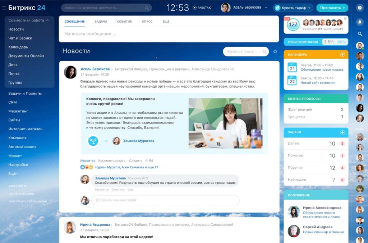Click Ирина Андреева's avatar in second post

[x=70, y=227]
